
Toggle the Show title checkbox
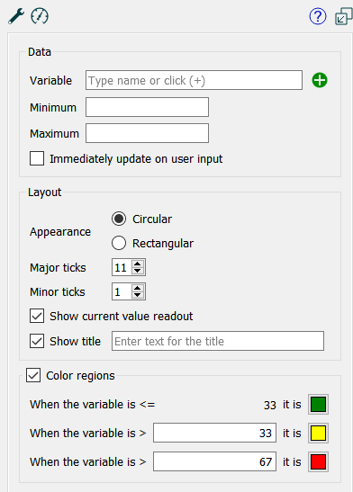point(37,341)
